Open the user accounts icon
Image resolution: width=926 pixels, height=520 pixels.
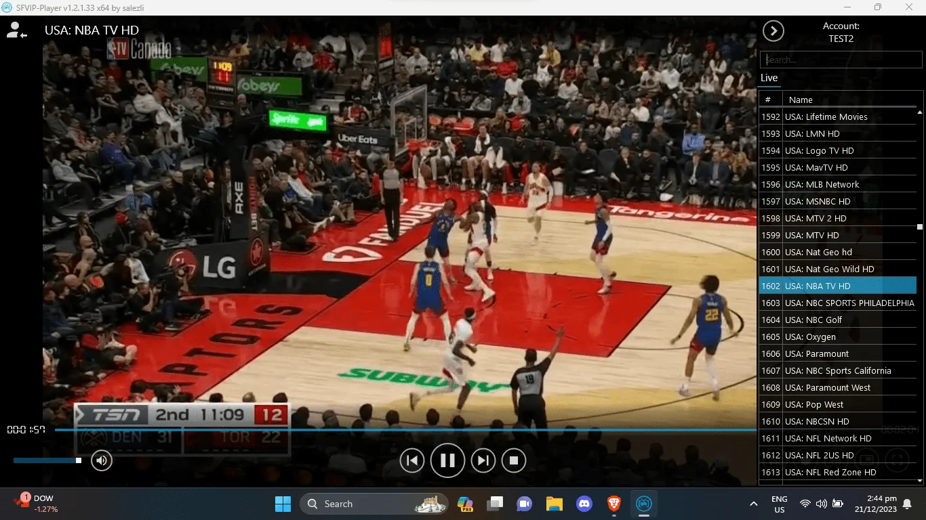(x=16, y=30)
